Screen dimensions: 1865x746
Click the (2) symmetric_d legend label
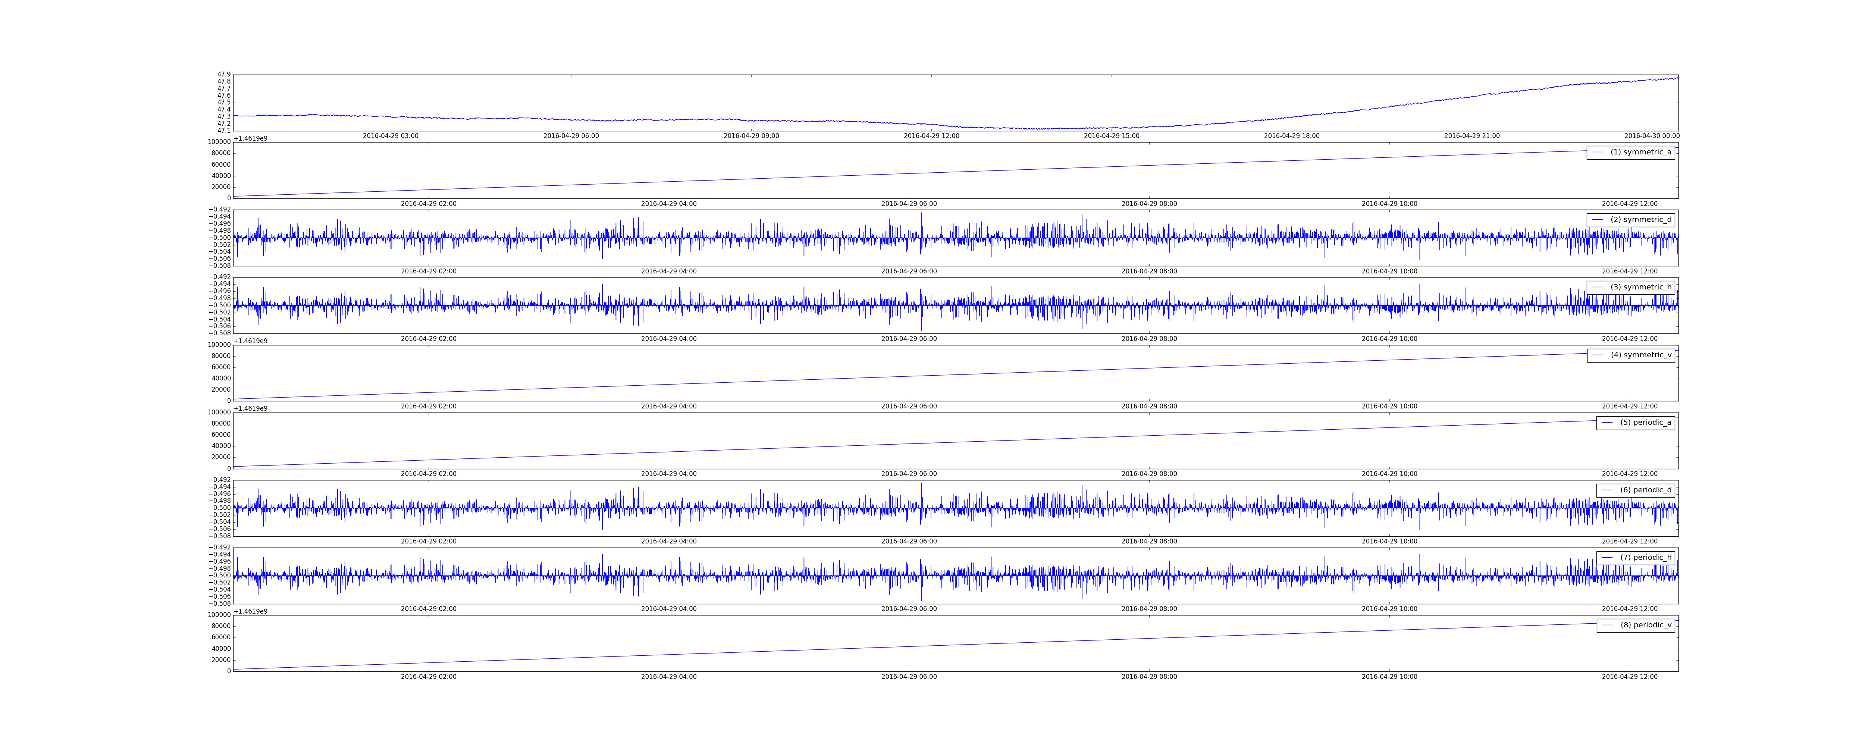(1640, 219)
